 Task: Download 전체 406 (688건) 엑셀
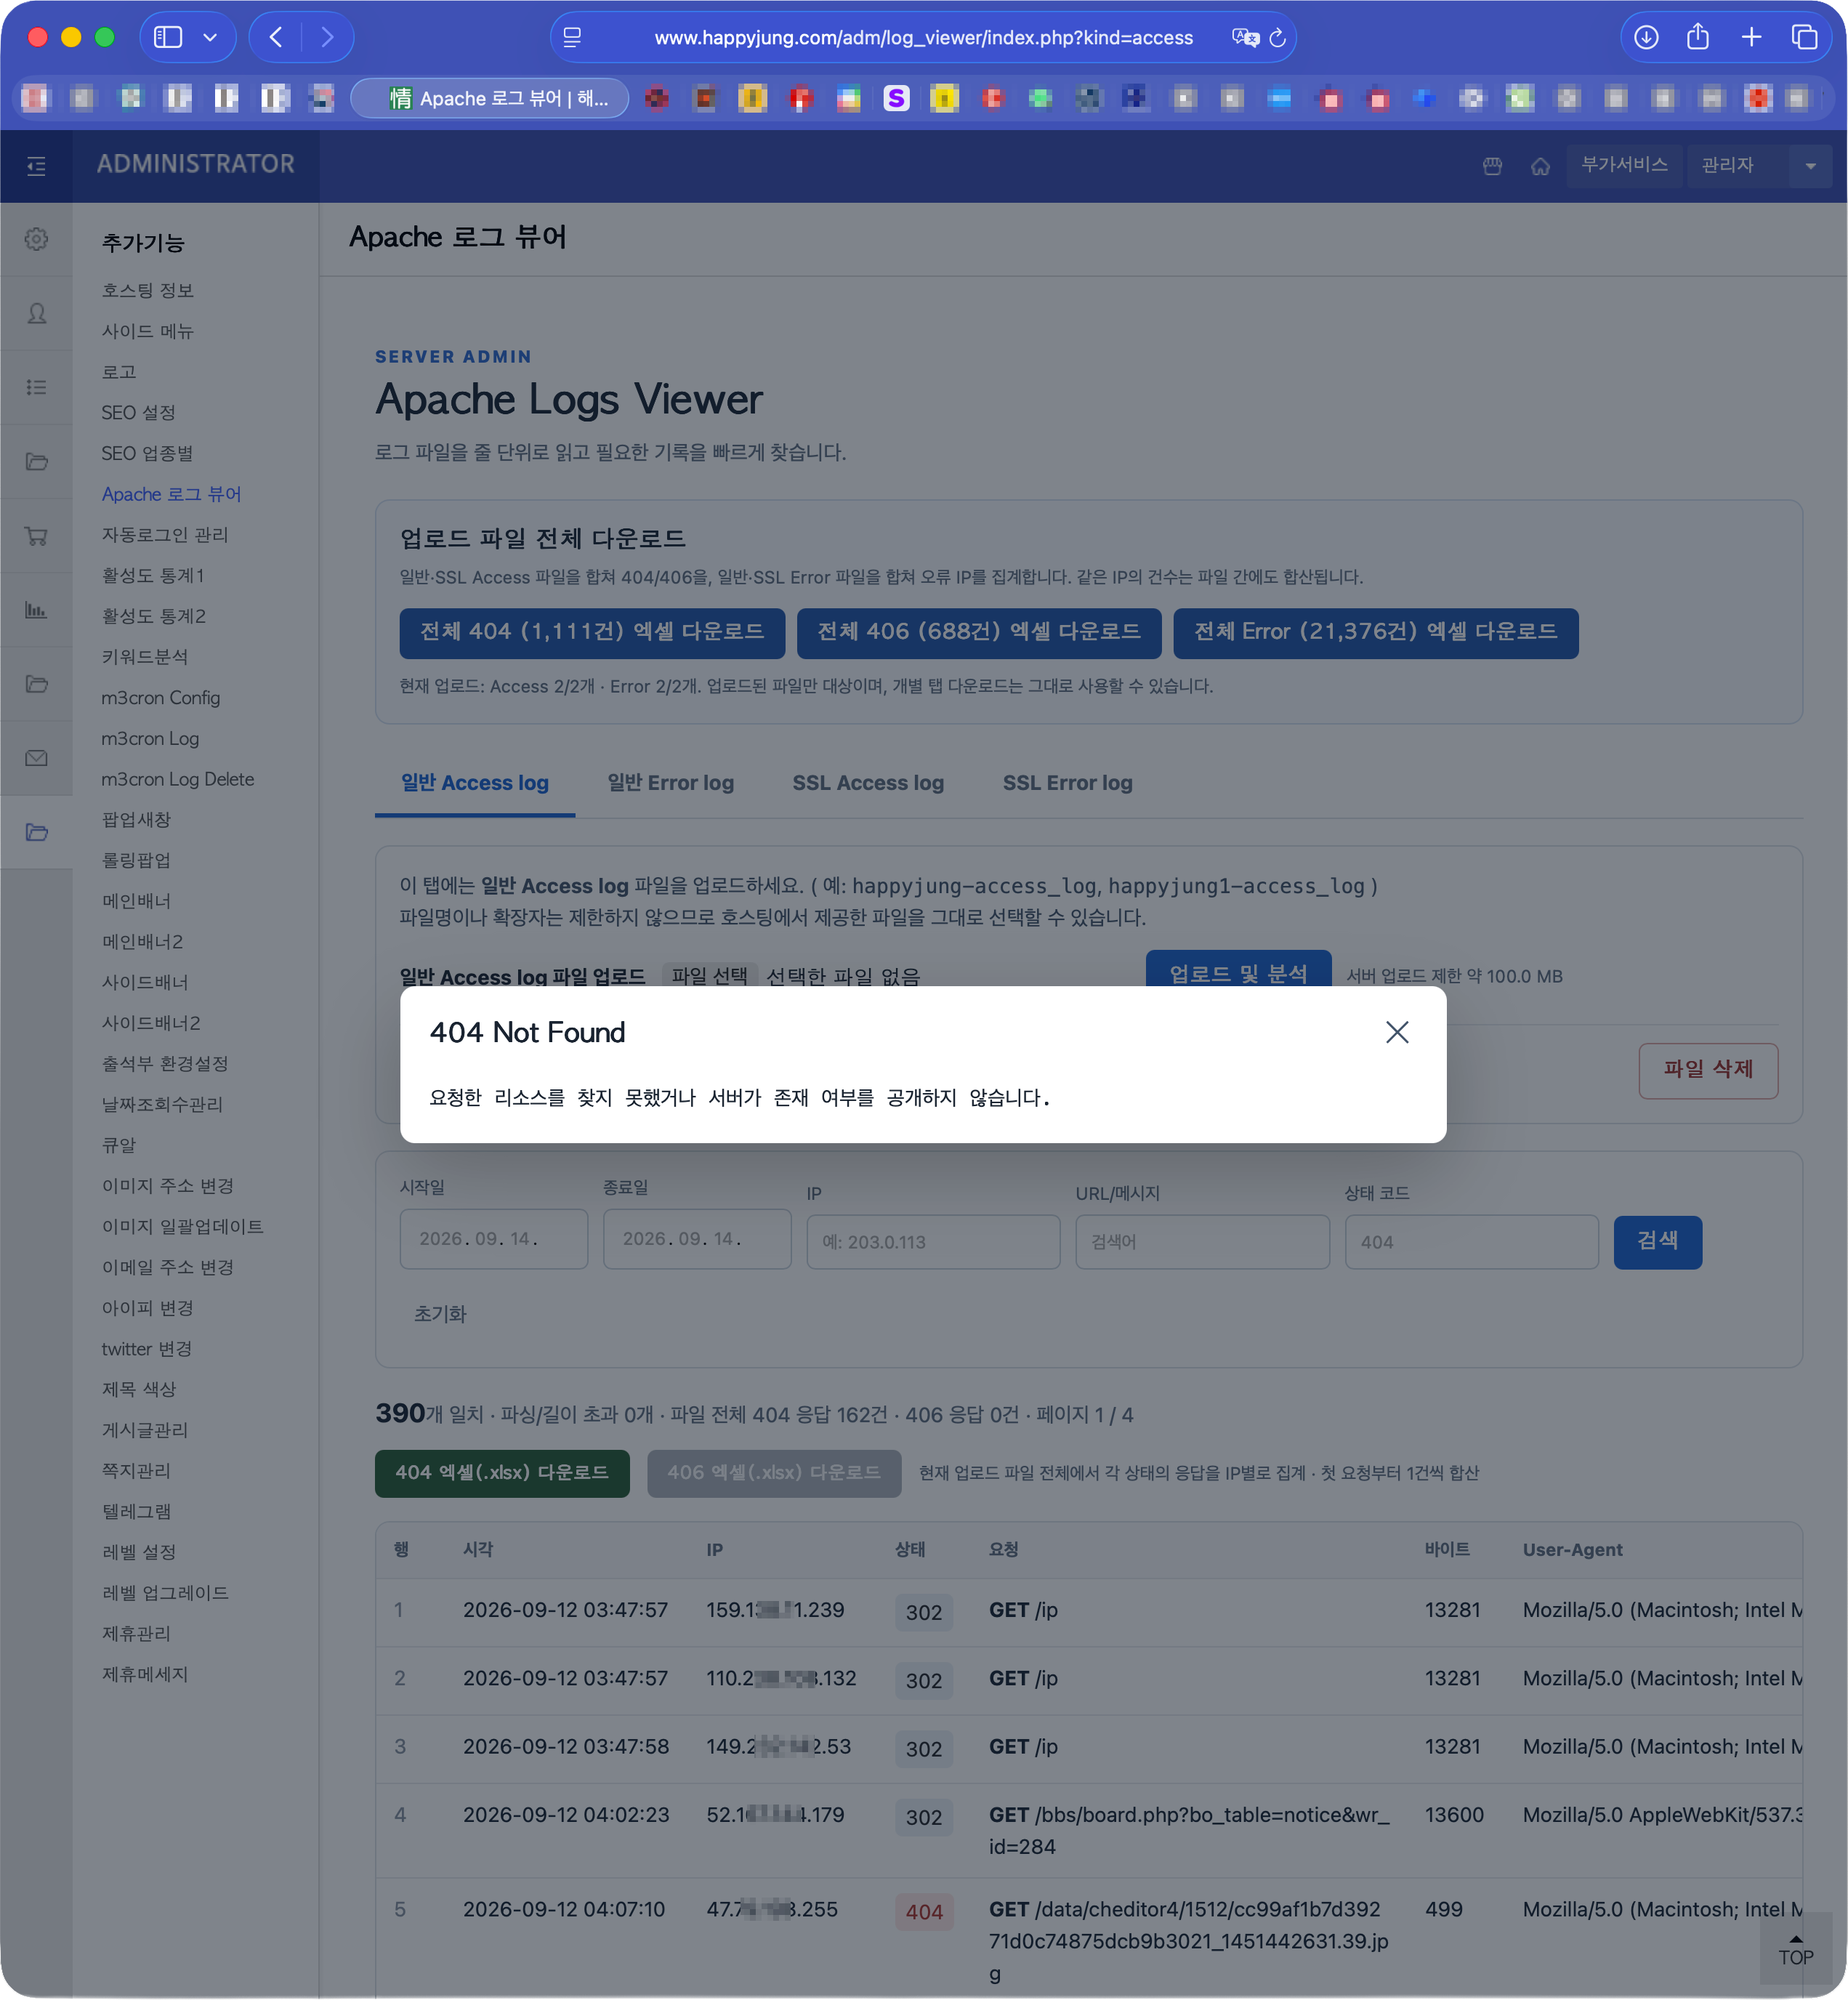tap(979, 632)
